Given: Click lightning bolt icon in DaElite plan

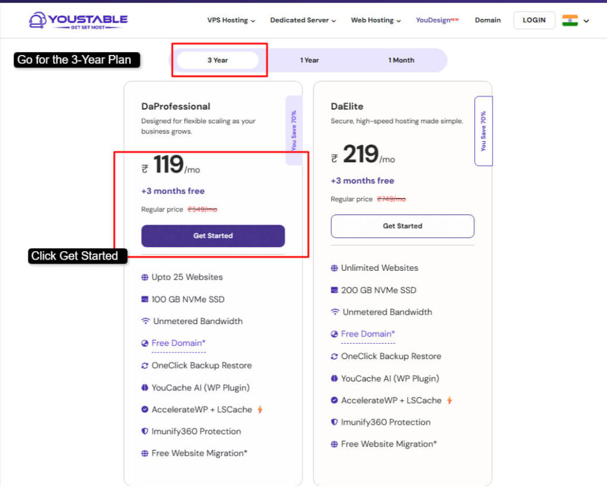Looking at the screenshot, I should 449,401.
